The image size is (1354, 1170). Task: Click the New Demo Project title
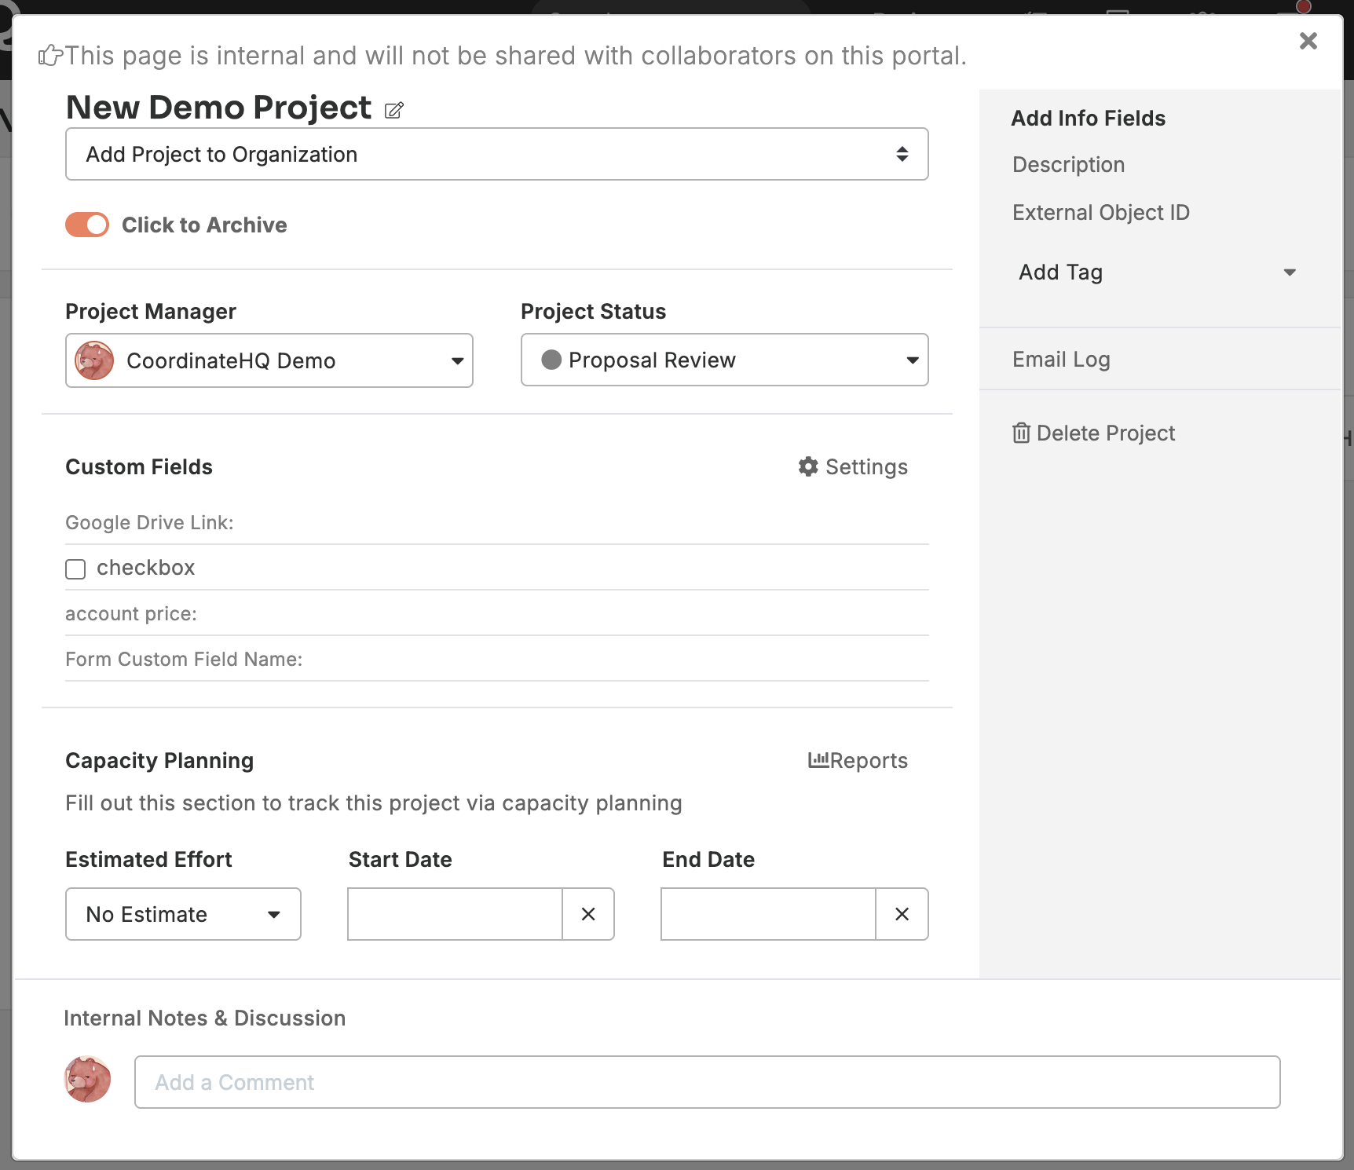(x=218, y=108)
